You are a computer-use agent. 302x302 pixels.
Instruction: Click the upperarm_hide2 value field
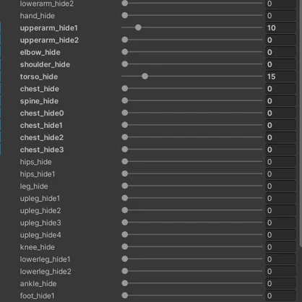click(x=280, y=40)
